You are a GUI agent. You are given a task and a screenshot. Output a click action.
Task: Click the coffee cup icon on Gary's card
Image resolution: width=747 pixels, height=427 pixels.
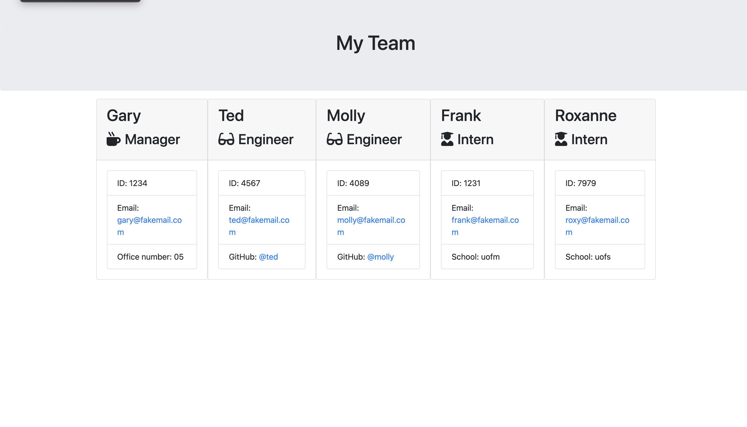113,140
